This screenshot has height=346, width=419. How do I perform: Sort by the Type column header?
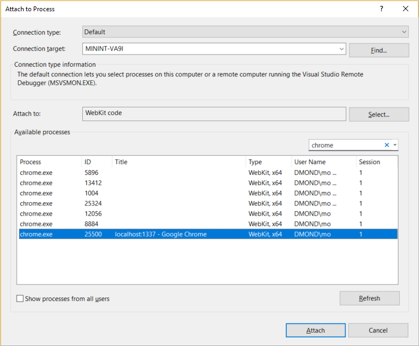269,162
